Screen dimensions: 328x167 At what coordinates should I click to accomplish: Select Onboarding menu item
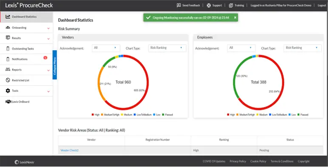click(x=26, y=28)
